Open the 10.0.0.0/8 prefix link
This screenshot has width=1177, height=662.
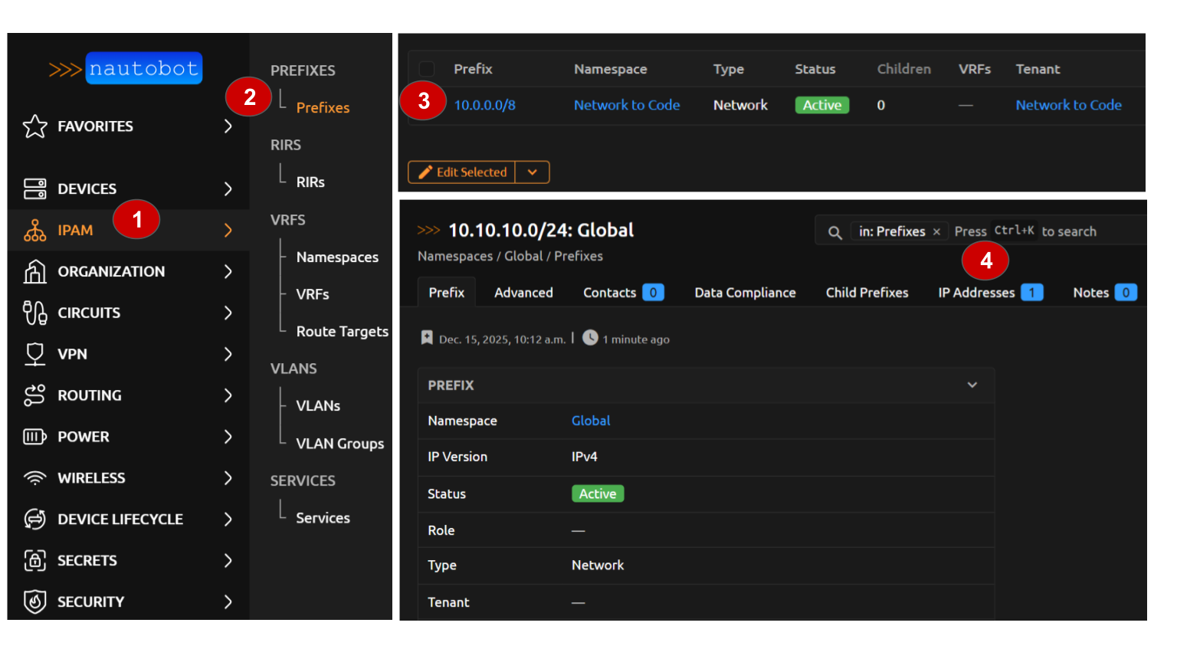[x=484, y=105]
